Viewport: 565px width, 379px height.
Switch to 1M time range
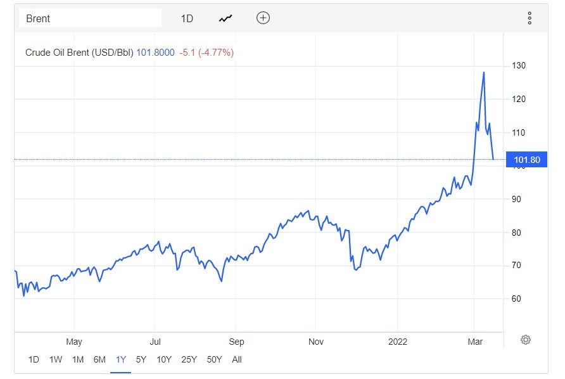point(78,359)
